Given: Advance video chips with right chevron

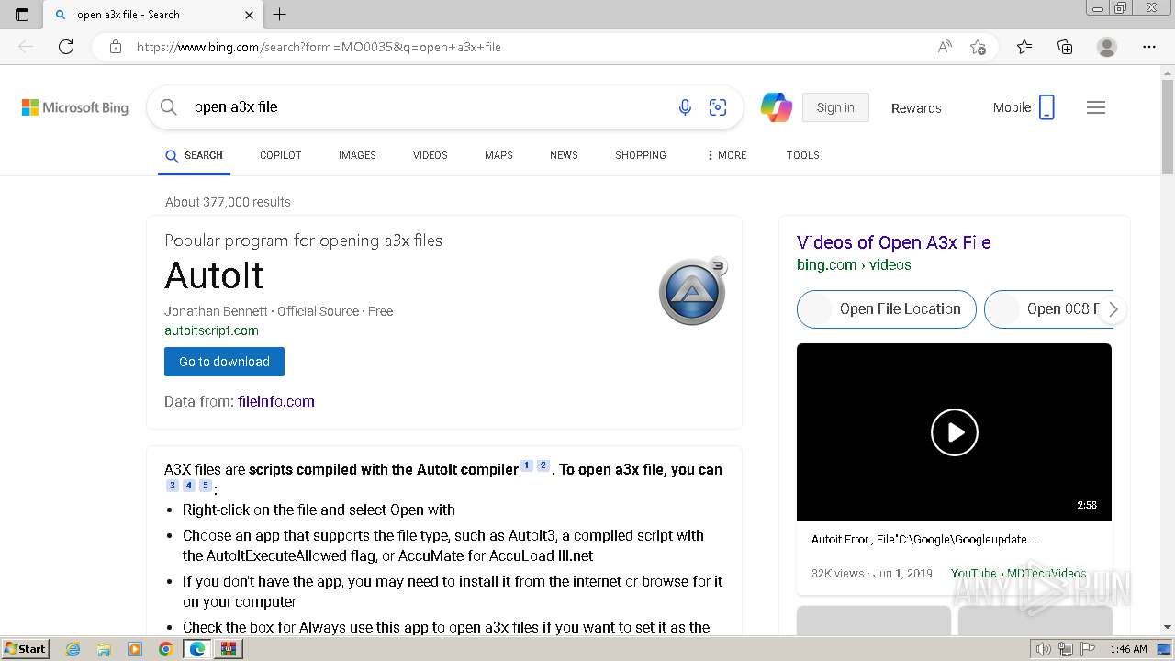Looking at the screenshot, I should (x=1113, y=309).
